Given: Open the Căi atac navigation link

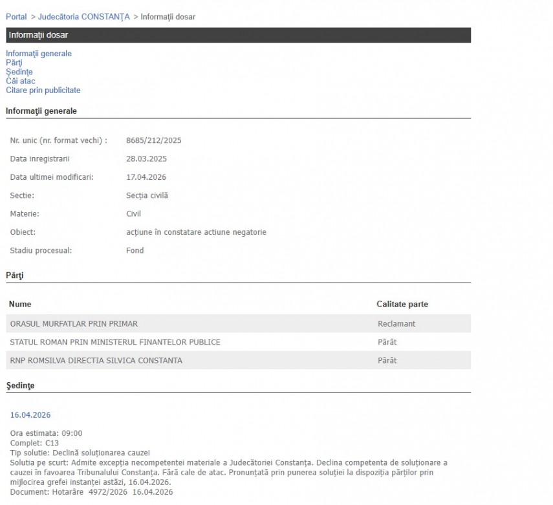Looking at the screenshot, I should 21,81.
